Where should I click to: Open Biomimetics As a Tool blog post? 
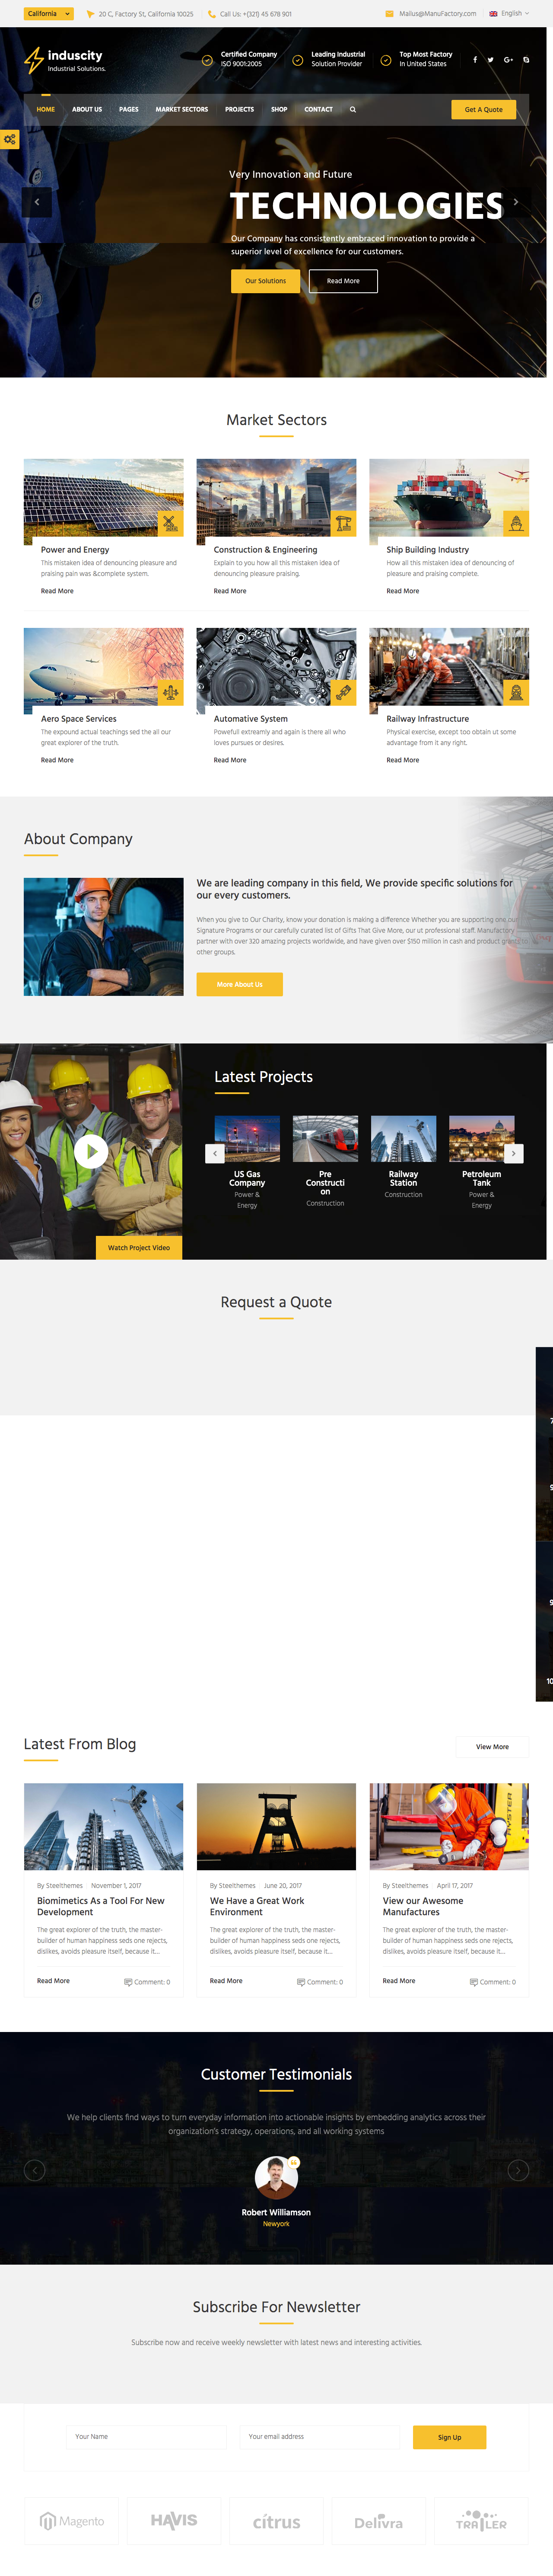coord(101,1906)
